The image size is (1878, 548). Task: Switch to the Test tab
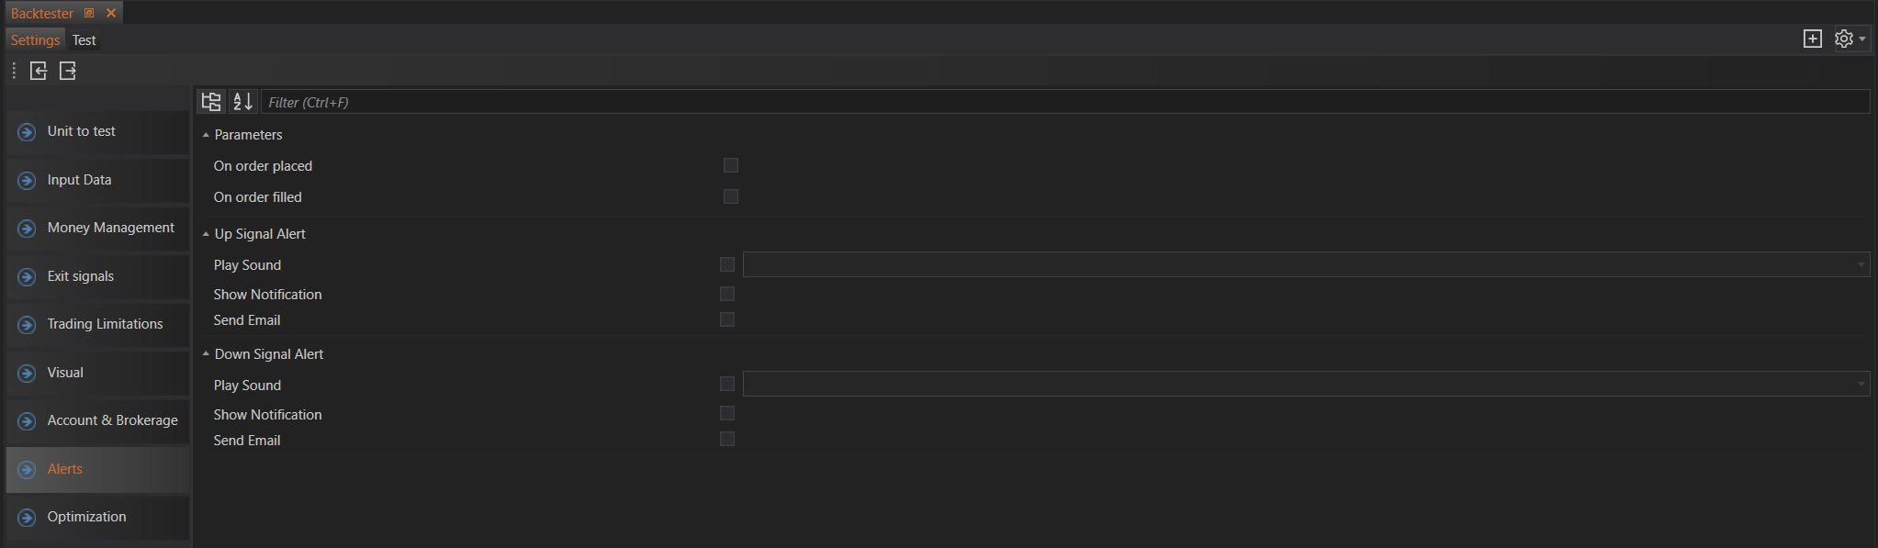(x=84, y=40)
